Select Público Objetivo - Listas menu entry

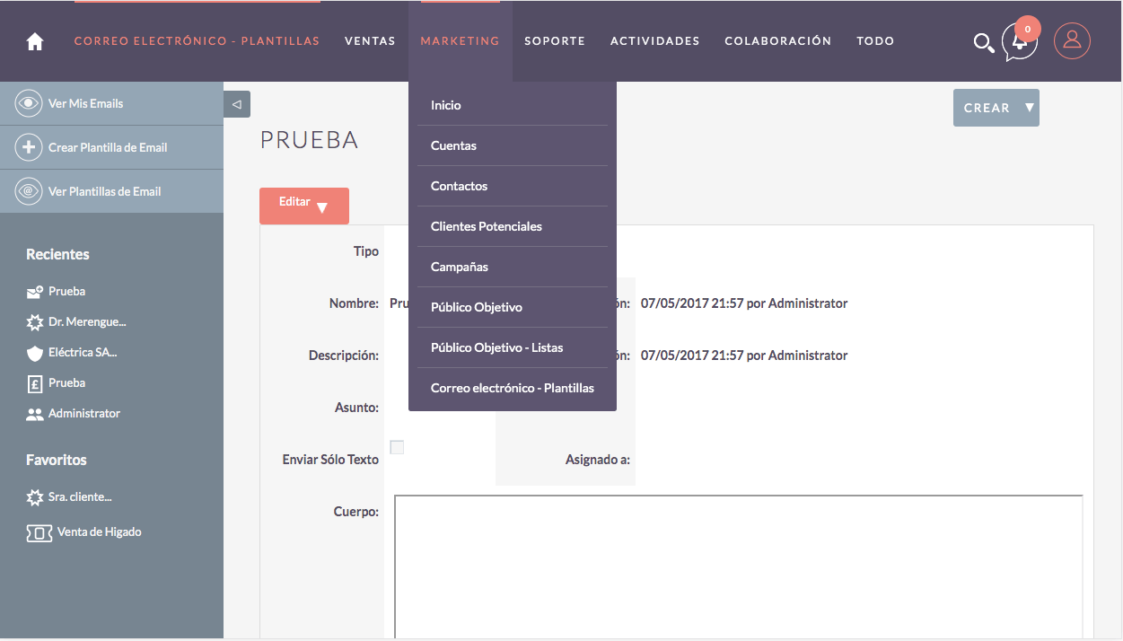click(x=497, y=347)
